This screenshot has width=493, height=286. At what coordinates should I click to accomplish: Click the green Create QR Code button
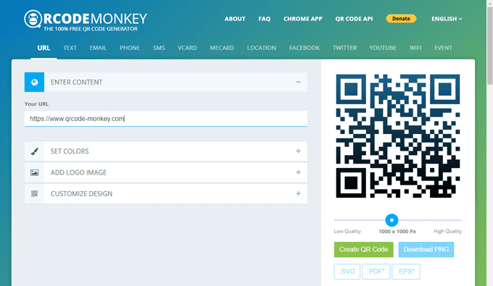click(363, 250)
